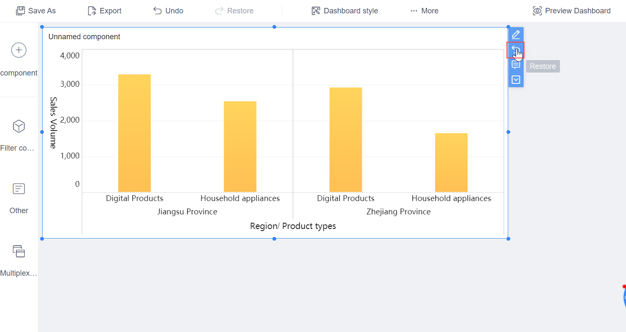Click the Save As toolbar button
This screenshot has height=332, width=626.
pos(36,11)
